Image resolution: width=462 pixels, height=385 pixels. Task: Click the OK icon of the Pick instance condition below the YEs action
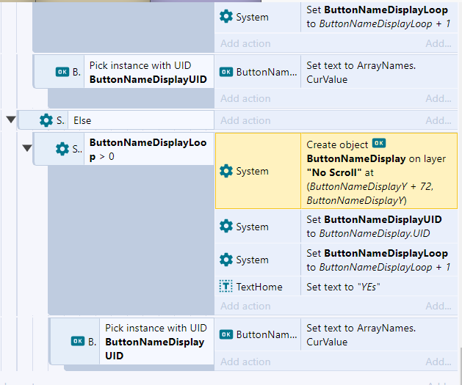pyautogui.click(x=78, y=341)
